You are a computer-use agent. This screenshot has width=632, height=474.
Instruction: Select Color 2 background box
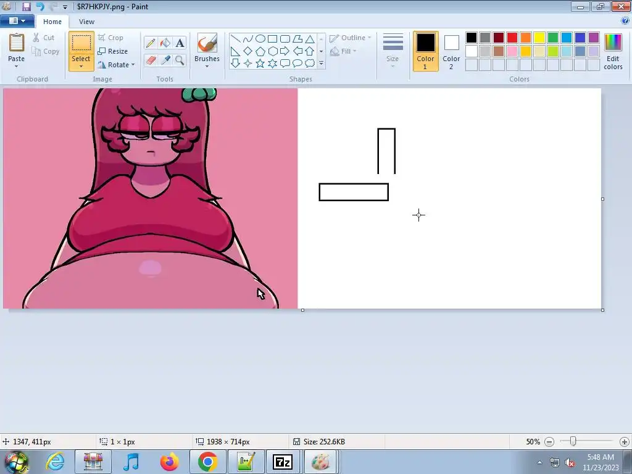(x=451, y=51)
